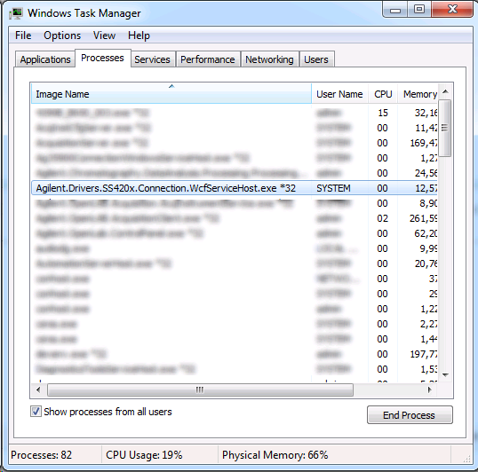Click the sort arrow above Image Name

tap(171, 86)
